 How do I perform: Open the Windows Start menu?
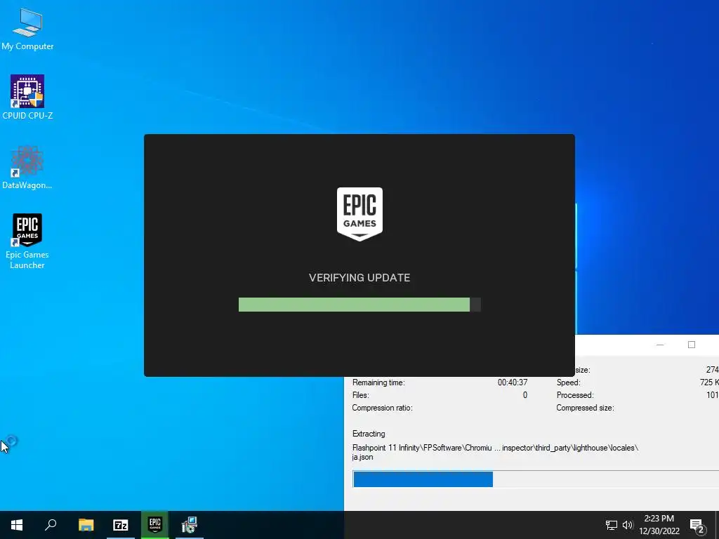point(17,525)
